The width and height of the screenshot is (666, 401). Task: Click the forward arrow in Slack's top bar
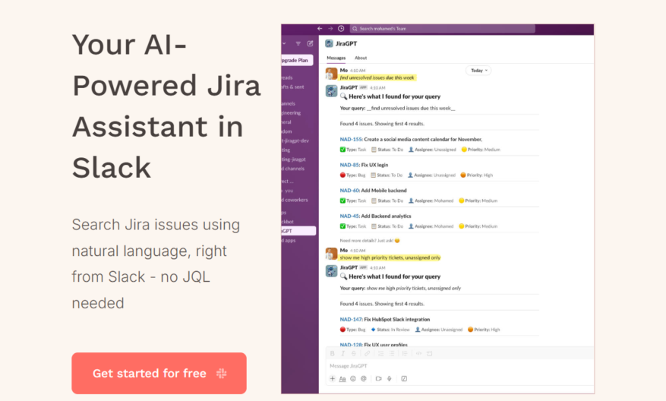tap(330, 28)
